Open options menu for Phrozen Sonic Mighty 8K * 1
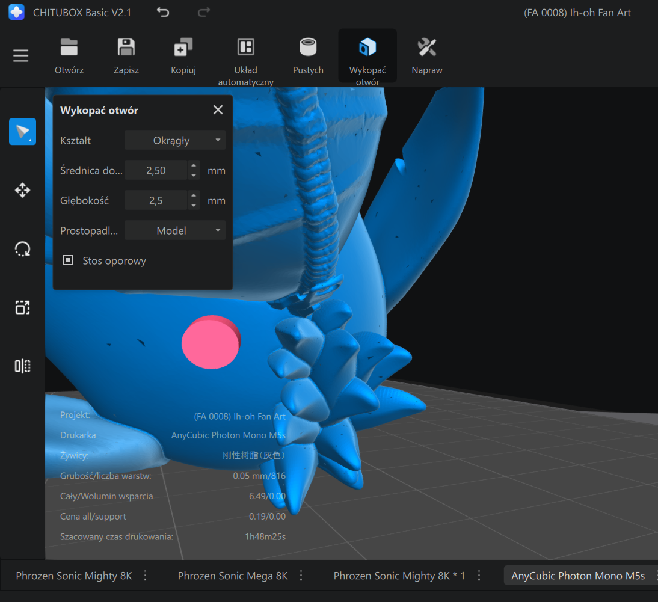The height and width of the screenshot is (602, 658). point(479,575)
